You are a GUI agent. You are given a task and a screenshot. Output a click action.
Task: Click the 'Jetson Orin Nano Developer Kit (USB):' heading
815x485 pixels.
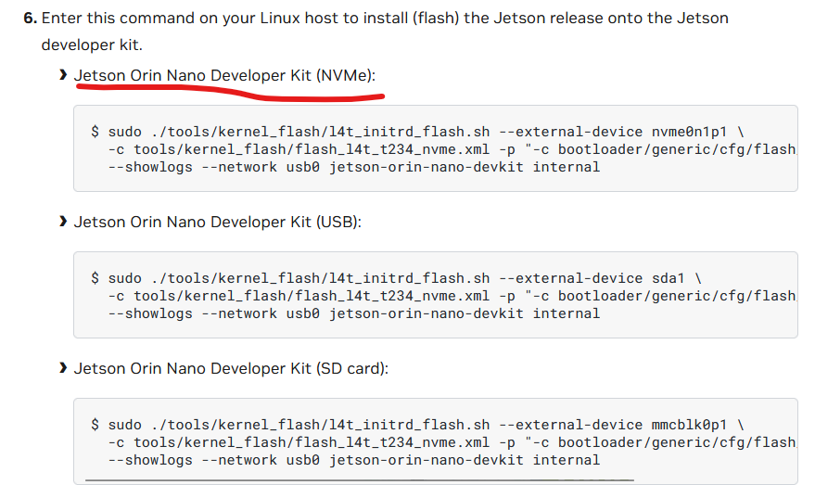(x=217, y=222)
